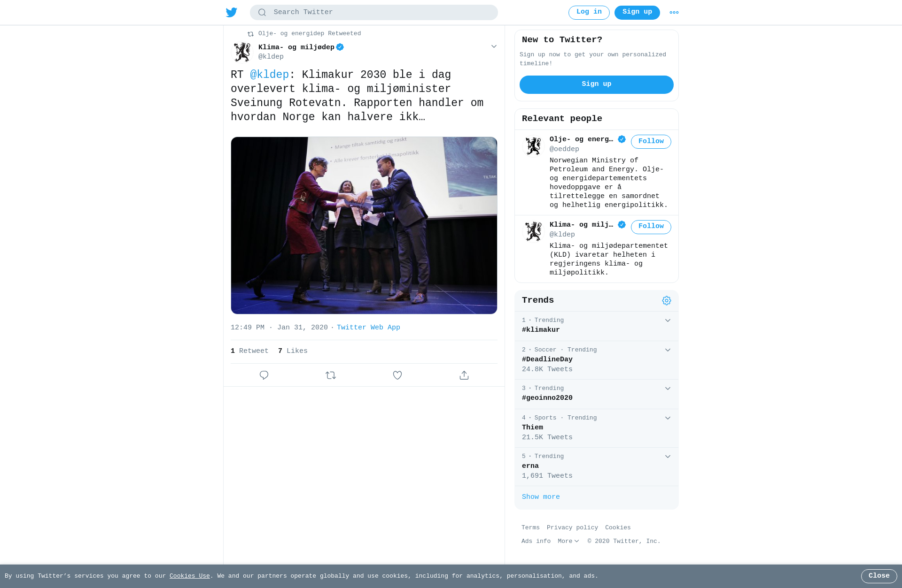902x588 pixels.
Task: Follow the Olje- og energidep account
Action: [651, 141]
